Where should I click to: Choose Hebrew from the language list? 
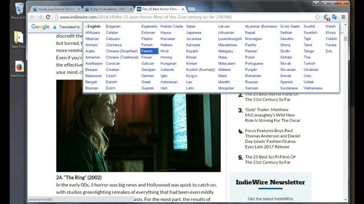tap(166, 45)
